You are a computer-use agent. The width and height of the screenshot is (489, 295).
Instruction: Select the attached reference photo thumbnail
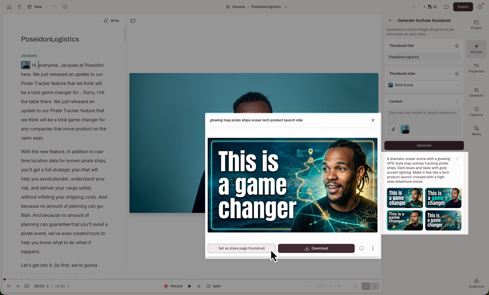[x=405, y=129]
